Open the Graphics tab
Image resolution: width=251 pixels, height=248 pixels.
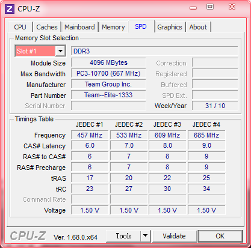tap(170, 27)
